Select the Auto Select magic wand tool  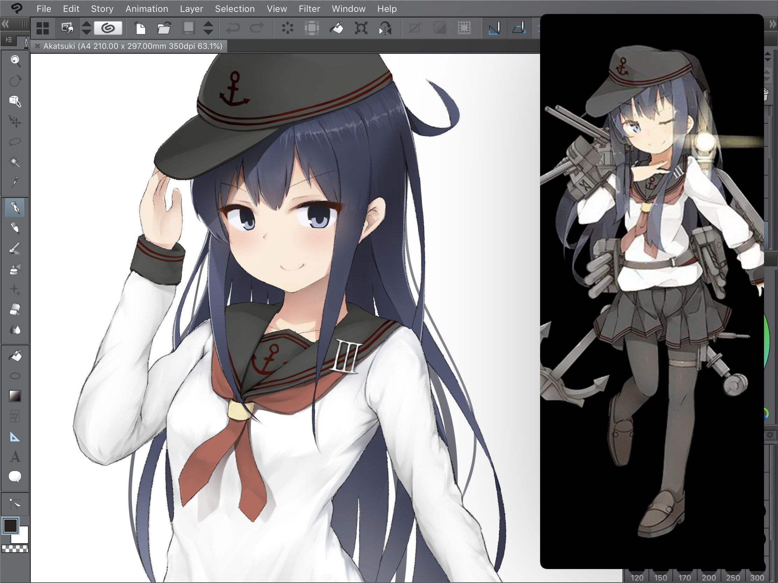15,161
